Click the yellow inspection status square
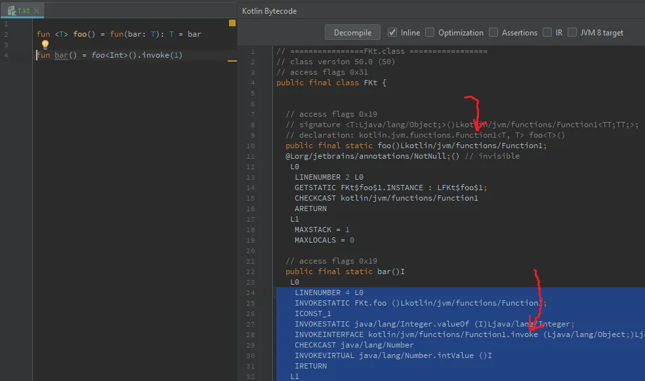The width and height of the screenshot is (645, 381). coord(232,23)
